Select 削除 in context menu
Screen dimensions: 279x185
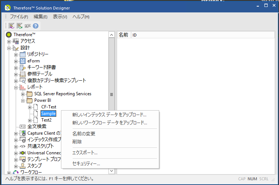click(110, 142)
